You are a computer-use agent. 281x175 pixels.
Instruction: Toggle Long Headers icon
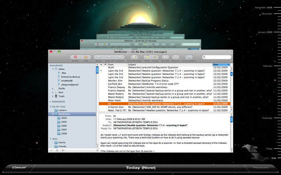pos(189,57)
